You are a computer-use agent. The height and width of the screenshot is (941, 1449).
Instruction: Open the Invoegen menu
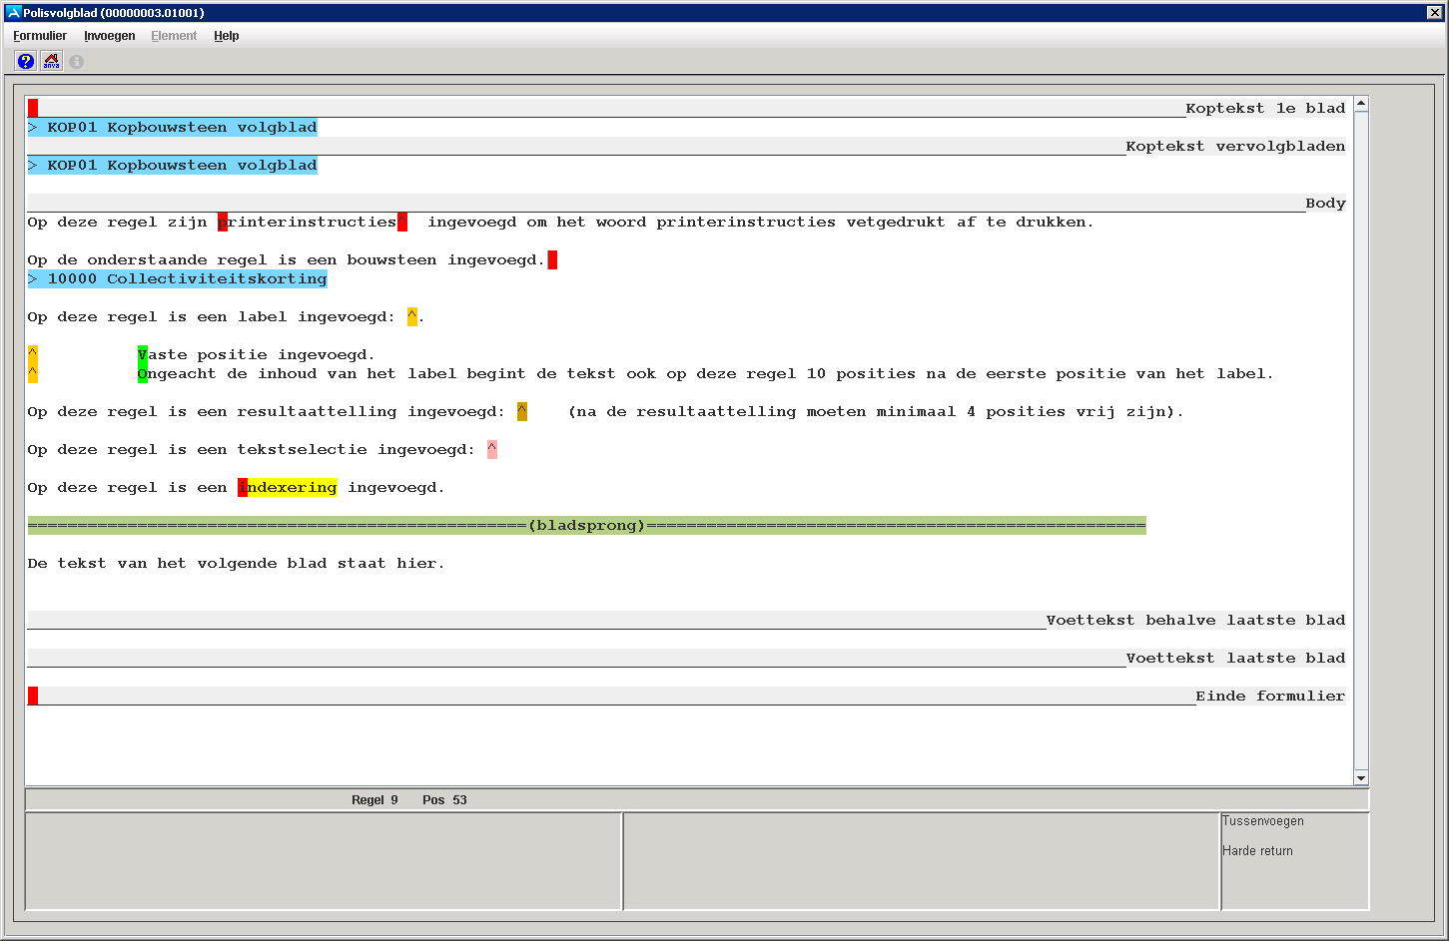point(109,36)
